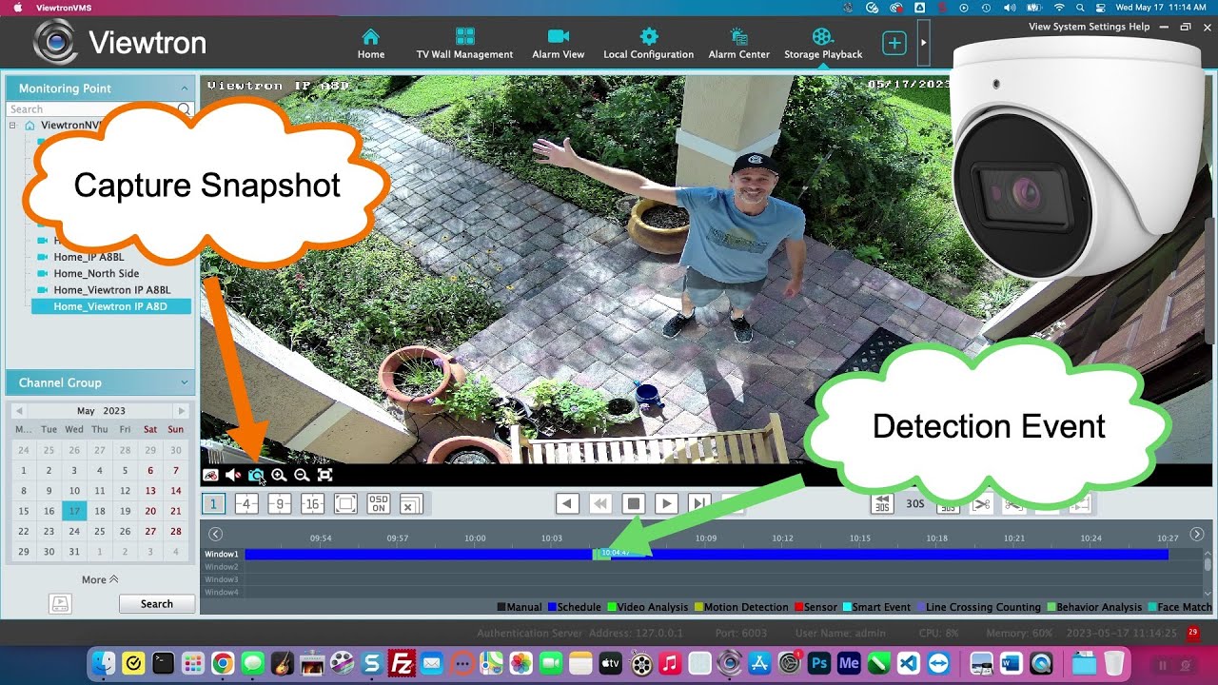Open Local Configuration
Viewport: 1218px width, 685px height.
coord(648,44)
